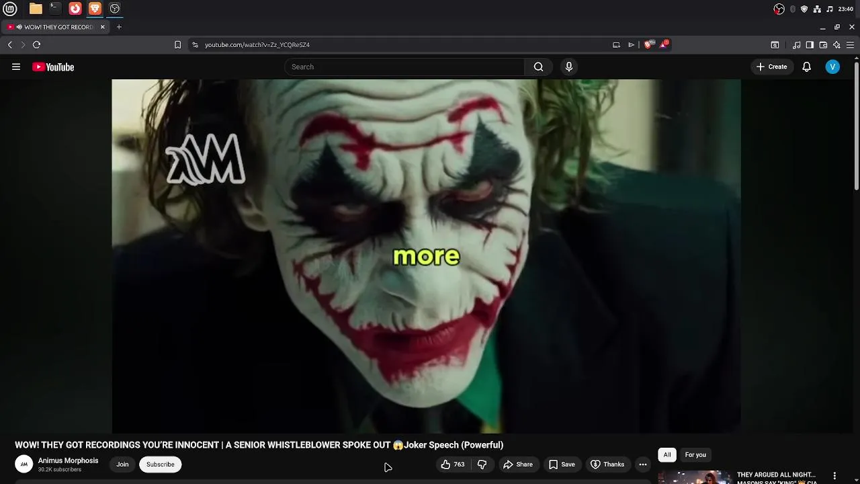Select the For you filter chip

click(x=695, y=455)
